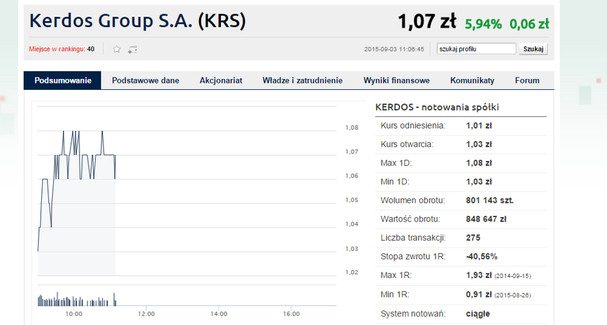Viewport: 607px width, 325px height.
Task: Switch to the Forum tab
Action: pos(527,80)
